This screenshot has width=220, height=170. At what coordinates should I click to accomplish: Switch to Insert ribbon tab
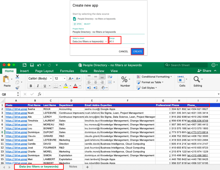pos(24,71)
